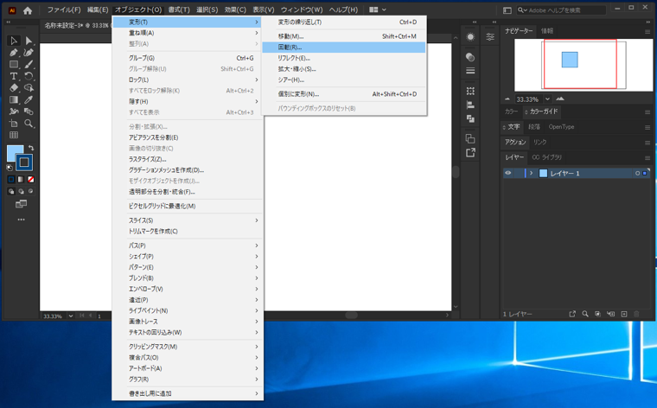657x408 pixels.
Task: Click the Stroke color swatch
Action: [24, 163]
